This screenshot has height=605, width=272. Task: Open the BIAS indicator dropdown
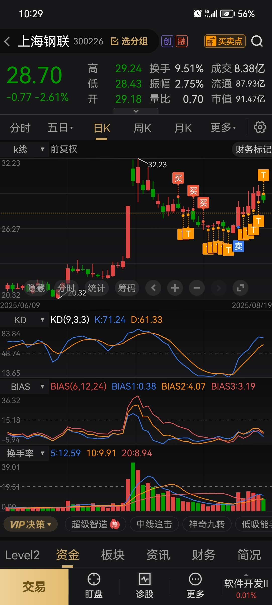point(24,387)
